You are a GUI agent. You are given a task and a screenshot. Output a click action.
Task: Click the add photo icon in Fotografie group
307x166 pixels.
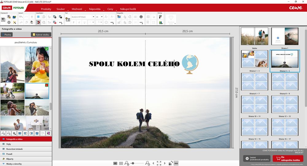tap(119, 17)
